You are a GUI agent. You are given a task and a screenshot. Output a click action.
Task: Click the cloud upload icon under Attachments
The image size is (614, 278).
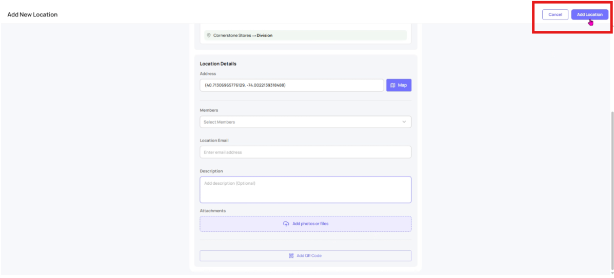click(286, 224)
